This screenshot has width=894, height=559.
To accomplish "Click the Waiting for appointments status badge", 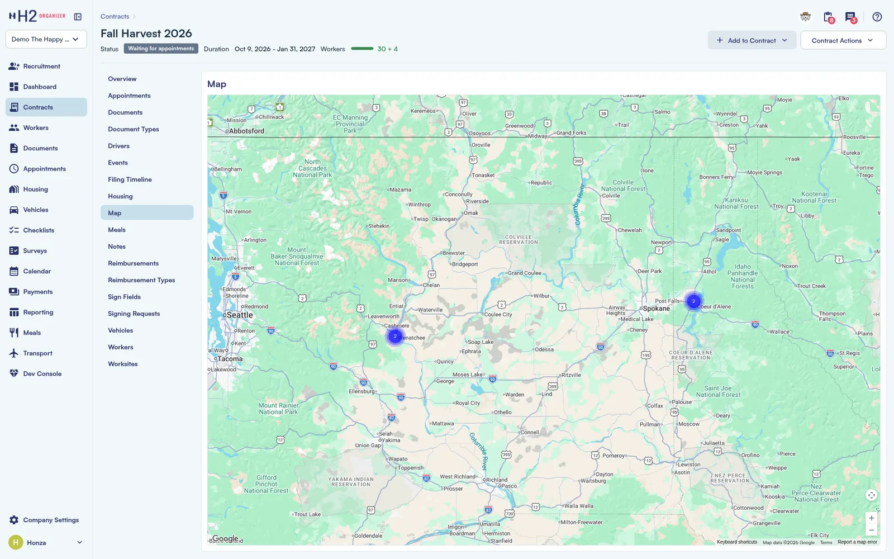I will pyautogui.click(x=161, y=49).
